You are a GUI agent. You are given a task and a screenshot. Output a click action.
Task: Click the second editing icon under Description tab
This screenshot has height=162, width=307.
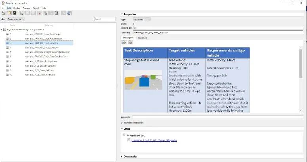(x=130, y=42)
